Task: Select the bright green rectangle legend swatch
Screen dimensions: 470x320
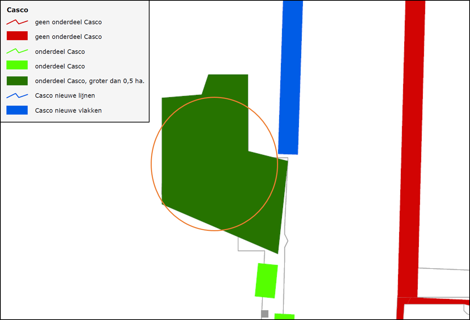Action: coord(17,65)
